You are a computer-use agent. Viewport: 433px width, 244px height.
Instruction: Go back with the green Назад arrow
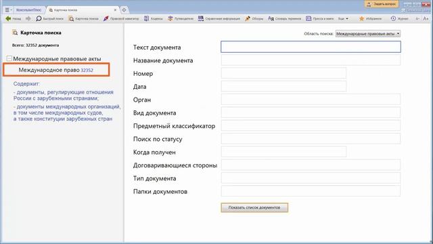[x=14, y=18]
